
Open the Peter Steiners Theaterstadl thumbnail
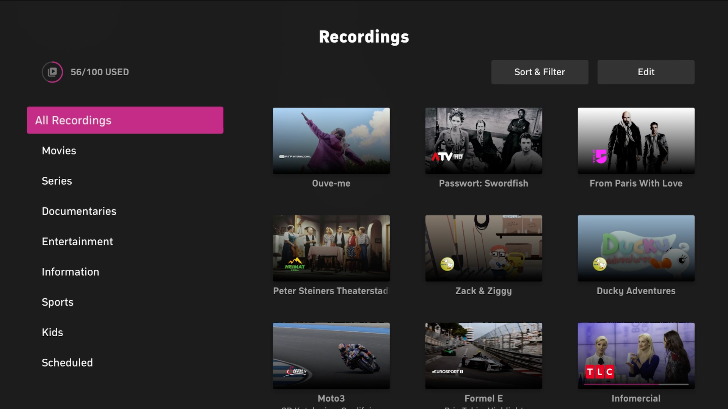tap(331, 248)
